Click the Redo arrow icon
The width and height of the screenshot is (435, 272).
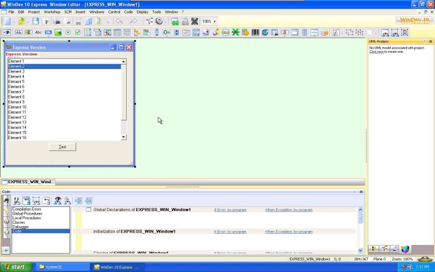tap(133, 21)
